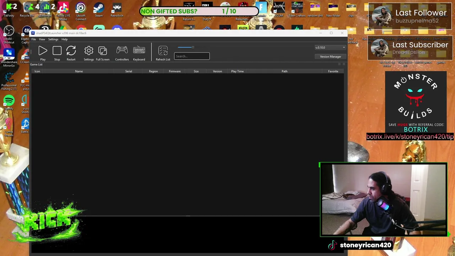Adjust the icon size slider
This screenshot has width=455, height=256.
(191, 47)
